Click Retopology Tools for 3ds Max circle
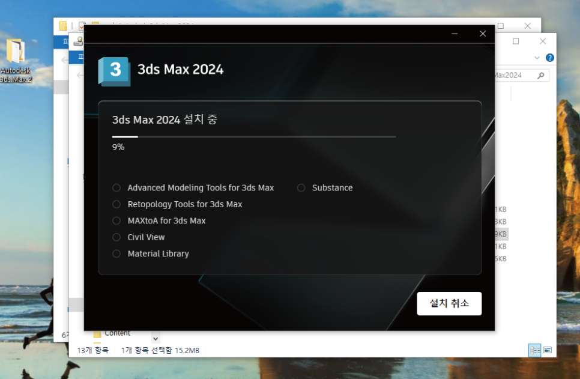 pyautogui.click(x=116, y=204)
